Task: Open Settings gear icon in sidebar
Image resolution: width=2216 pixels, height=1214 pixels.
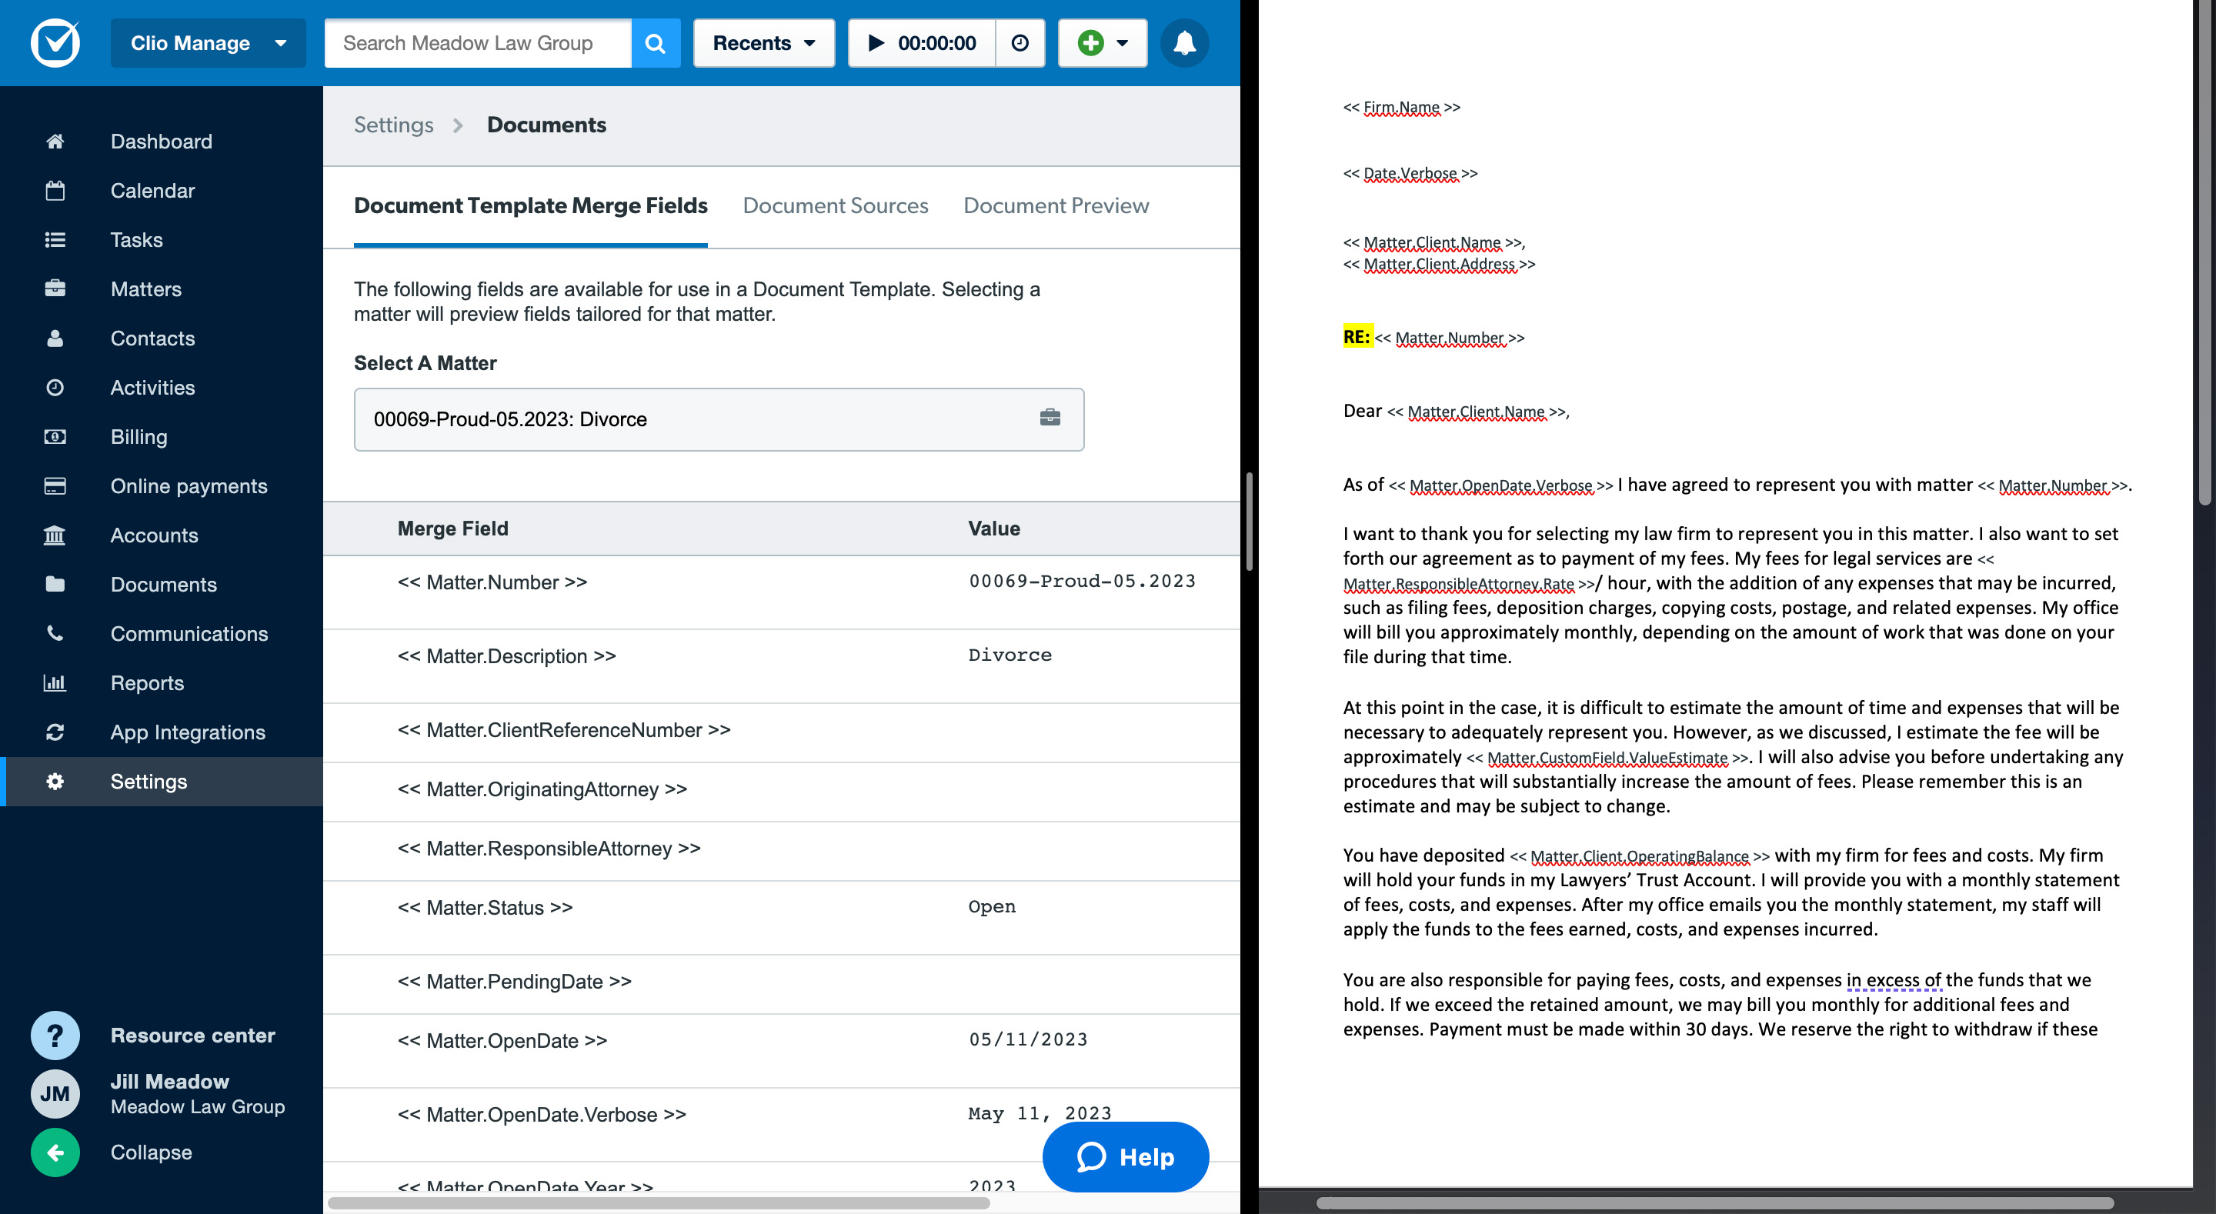Action: (x=55, y=781)
